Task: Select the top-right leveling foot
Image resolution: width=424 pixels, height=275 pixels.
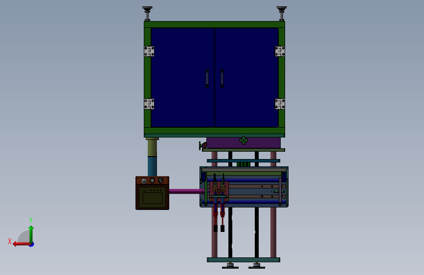Action: click(282, 14)
